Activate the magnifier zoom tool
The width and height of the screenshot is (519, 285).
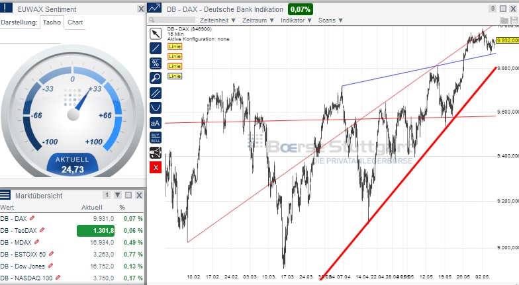[156, 78]
